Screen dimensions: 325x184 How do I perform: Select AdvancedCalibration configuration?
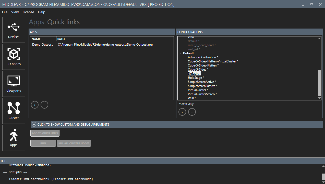[x=203, y=57]
